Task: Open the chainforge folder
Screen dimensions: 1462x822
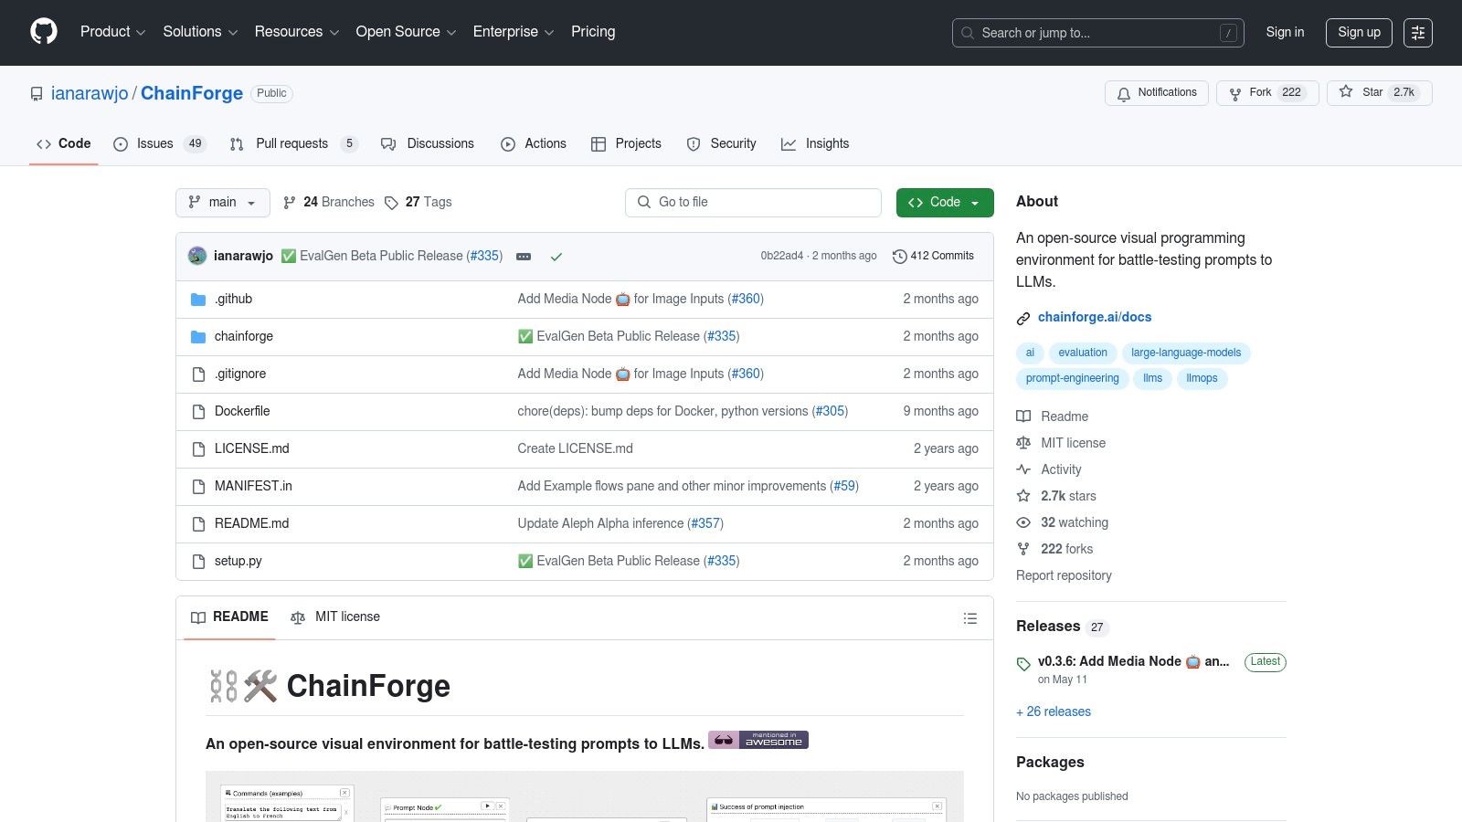Action: tap(244, 337)
